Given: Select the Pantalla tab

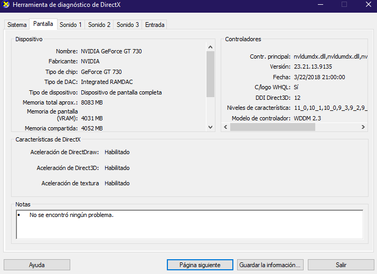Looking at the screenshot, I should [x=43, y=24].
